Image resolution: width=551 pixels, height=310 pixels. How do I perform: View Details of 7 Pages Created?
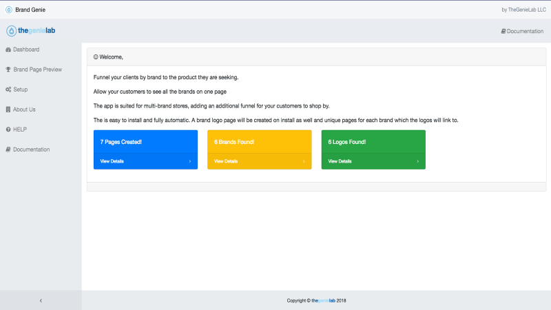coord(112,161)
